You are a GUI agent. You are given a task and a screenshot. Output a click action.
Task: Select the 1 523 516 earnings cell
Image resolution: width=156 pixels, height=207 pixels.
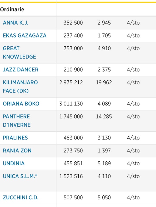pos(71,176)
